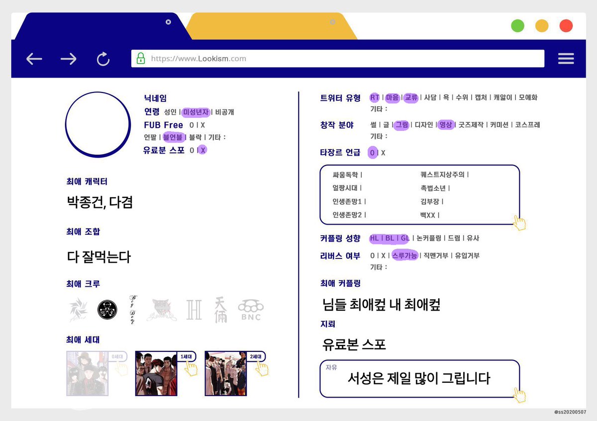Select the 블락 option
Screen dimensions: 597x421
click(196, 137)
